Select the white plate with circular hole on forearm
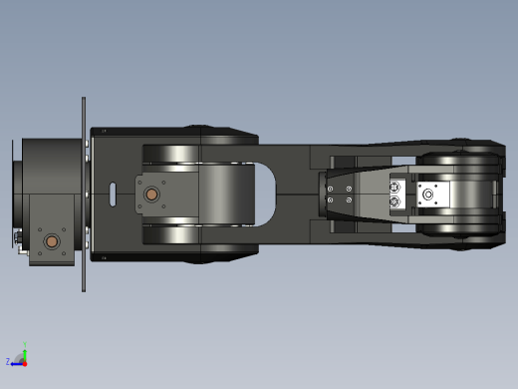The width and height of the screenshot is (518, 389). (x=433, y=194)
